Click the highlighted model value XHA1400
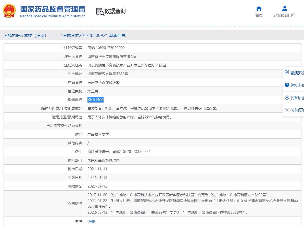The image size is (304, 229). coord(95,99)
